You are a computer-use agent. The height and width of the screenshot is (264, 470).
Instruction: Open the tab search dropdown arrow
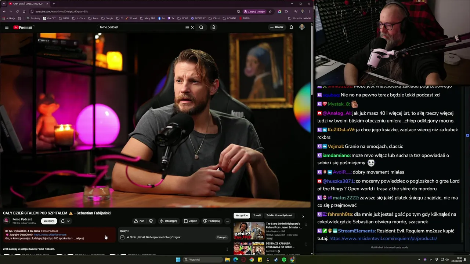(4, 4)
